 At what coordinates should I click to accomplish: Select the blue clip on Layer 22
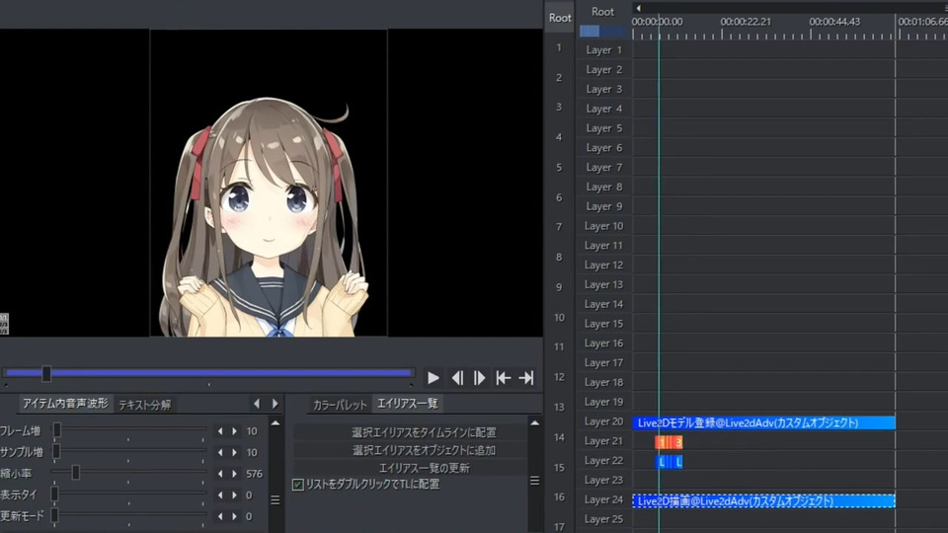669,462
